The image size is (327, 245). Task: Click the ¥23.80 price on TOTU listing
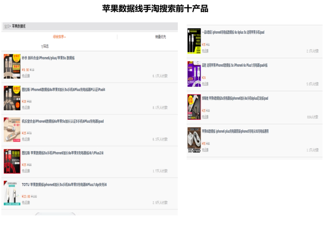(27, 197)
